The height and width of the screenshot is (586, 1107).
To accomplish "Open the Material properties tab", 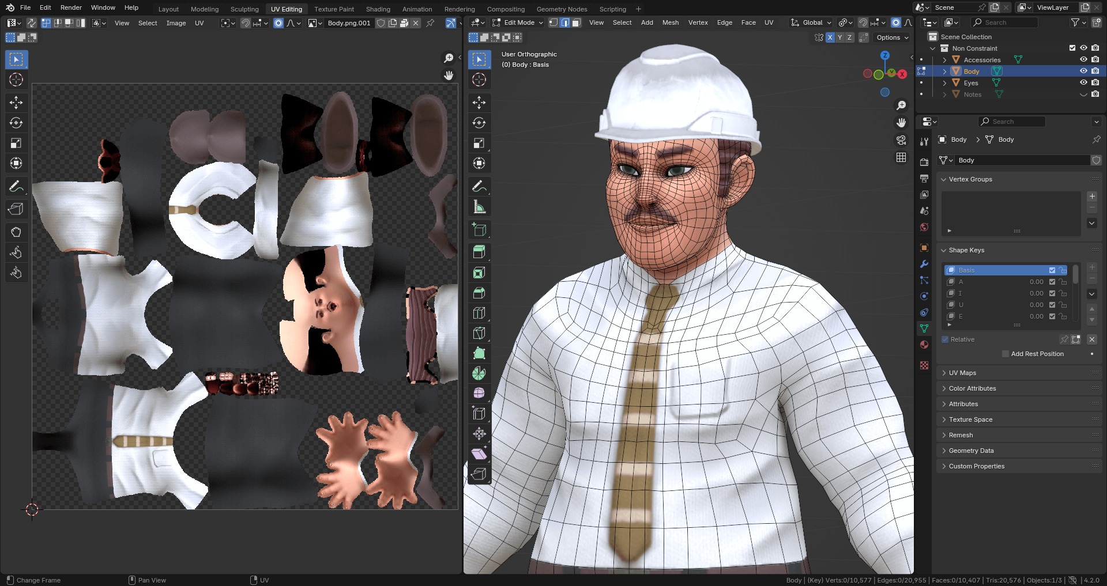I will (924, 345).
